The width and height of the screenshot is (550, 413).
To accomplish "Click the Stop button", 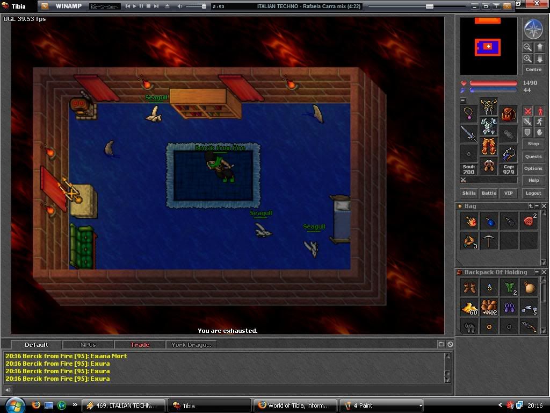I will (533, 144).
